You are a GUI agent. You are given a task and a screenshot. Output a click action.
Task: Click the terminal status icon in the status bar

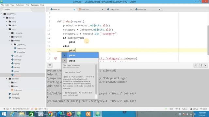point(8,109)
